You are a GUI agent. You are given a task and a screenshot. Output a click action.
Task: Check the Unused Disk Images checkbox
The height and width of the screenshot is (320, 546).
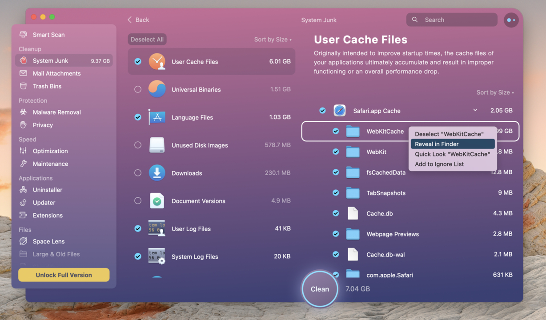[138, 145]
